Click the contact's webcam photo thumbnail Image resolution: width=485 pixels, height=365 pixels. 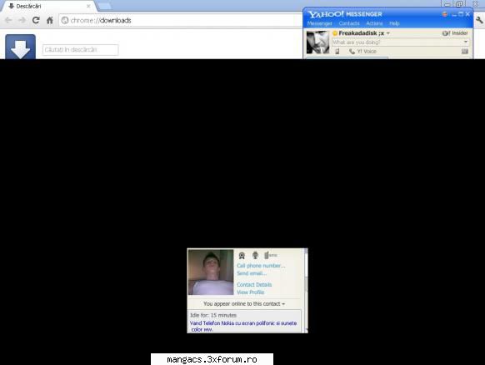tap(211, 272)
